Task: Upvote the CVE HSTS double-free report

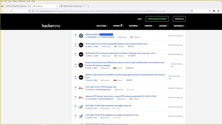Action: pos(76,87)
